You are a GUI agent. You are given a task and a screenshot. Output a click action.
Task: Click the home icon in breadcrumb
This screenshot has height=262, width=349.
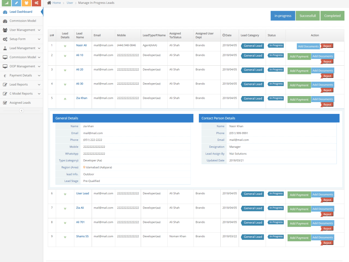pos(49,3)
